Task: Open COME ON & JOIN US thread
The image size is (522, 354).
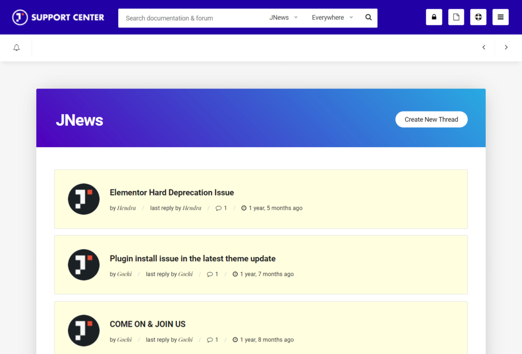Action: pyautogui.click(x=147, y=324)
